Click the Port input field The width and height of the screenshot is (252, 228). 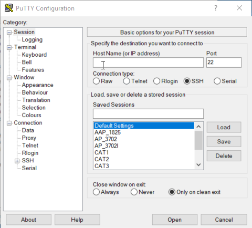(x=224, y=63)
